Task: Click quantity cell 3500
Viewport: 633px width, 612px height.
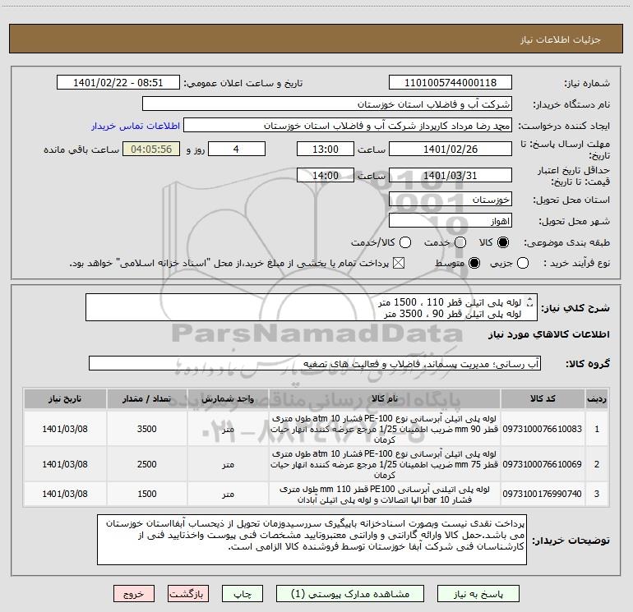Action: (146, 429)
